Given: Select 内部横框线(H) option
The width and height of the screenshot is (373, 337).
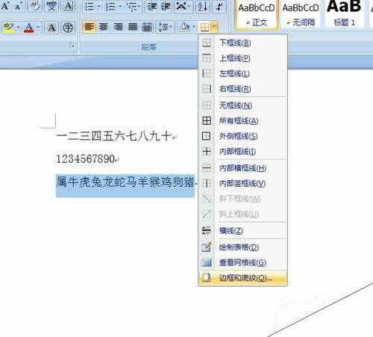Looking at the screenshot, I should pos(242,168).
